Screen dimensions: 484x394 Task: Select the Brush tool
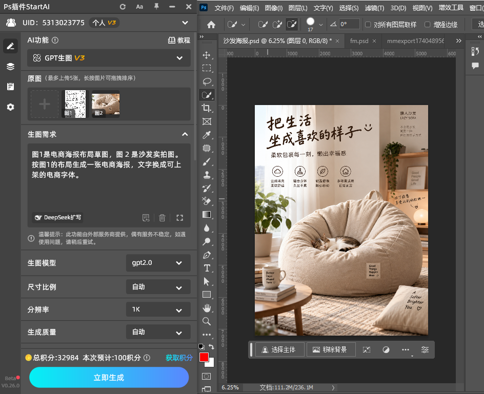[207, 162]
